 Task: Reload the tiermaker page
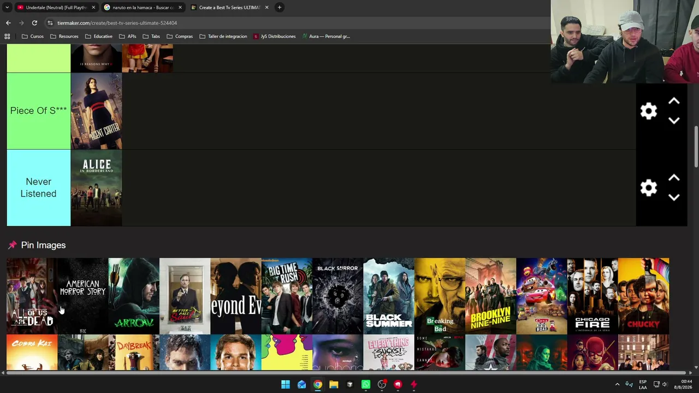(x=34, y=23)
